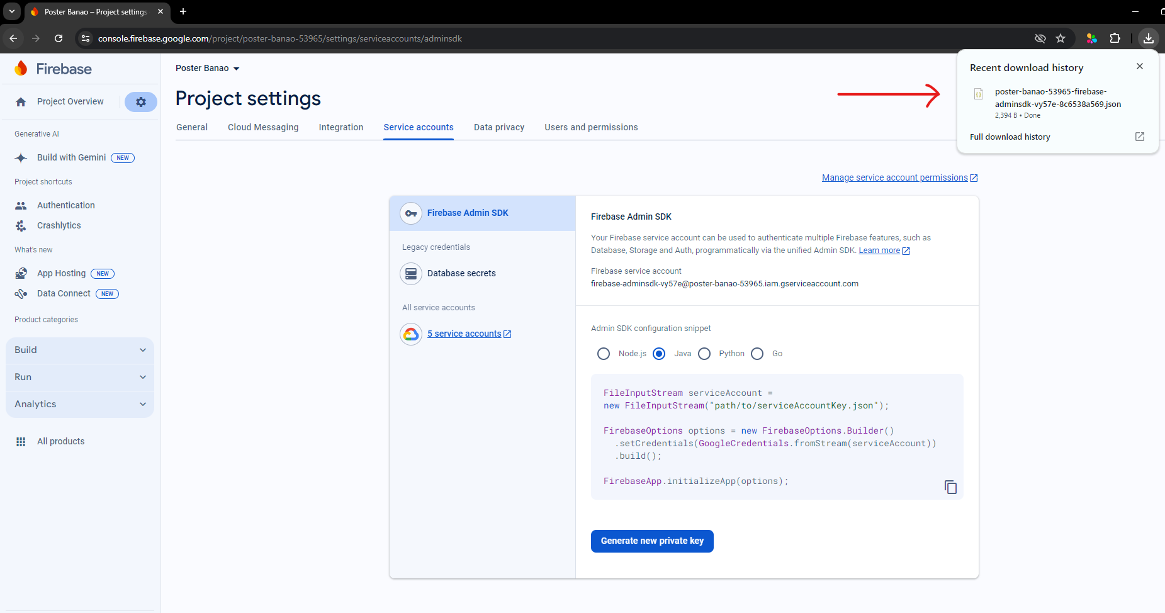Select the Java radio button

(659, 354)
